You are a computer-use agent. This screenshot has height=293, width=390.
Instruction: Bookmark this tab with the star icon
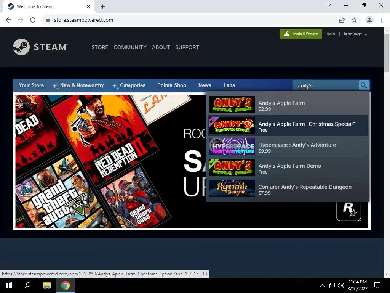(354, 20)
